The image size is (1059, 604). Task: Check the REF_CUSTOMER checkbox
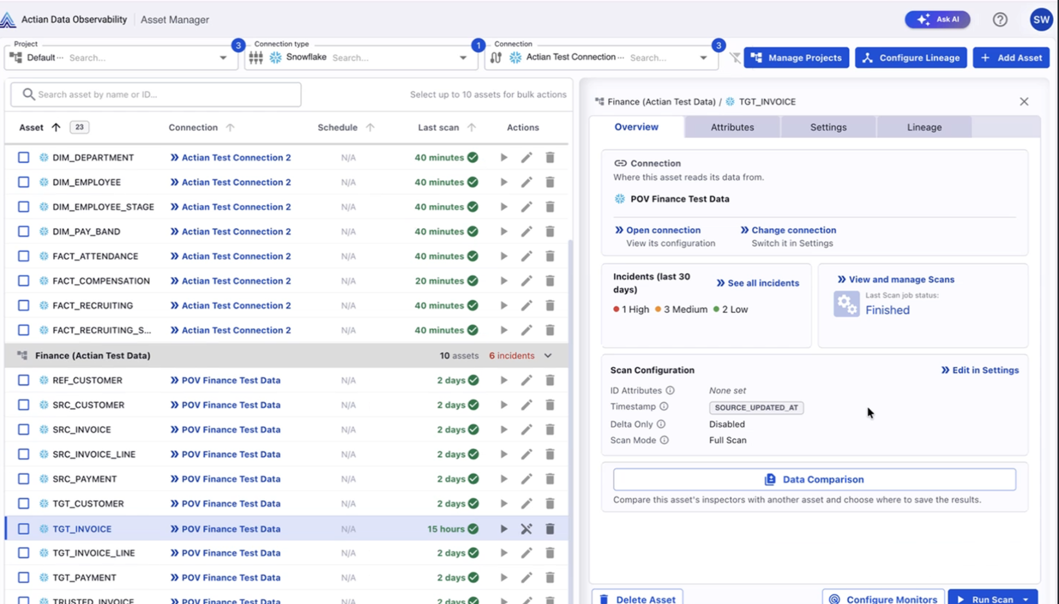coord(23,380)
